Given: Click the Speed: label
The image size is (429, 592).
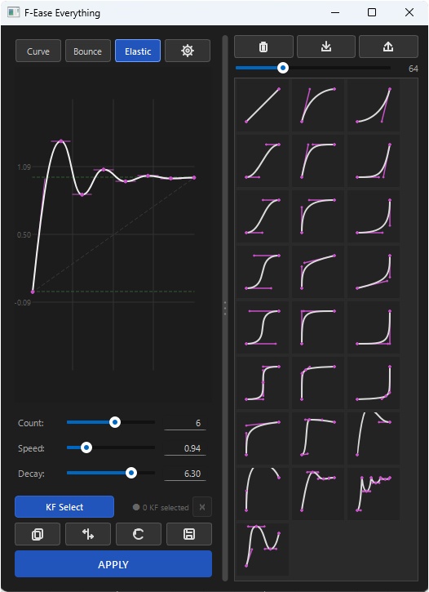Looking at the screenshot, I should (31, 448).
